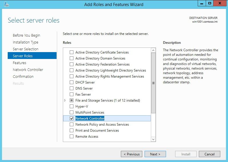Expand File and Storage Services tree node
This screenshot has width=228, height=162.
pyautogui.click(x=65, y=100)
